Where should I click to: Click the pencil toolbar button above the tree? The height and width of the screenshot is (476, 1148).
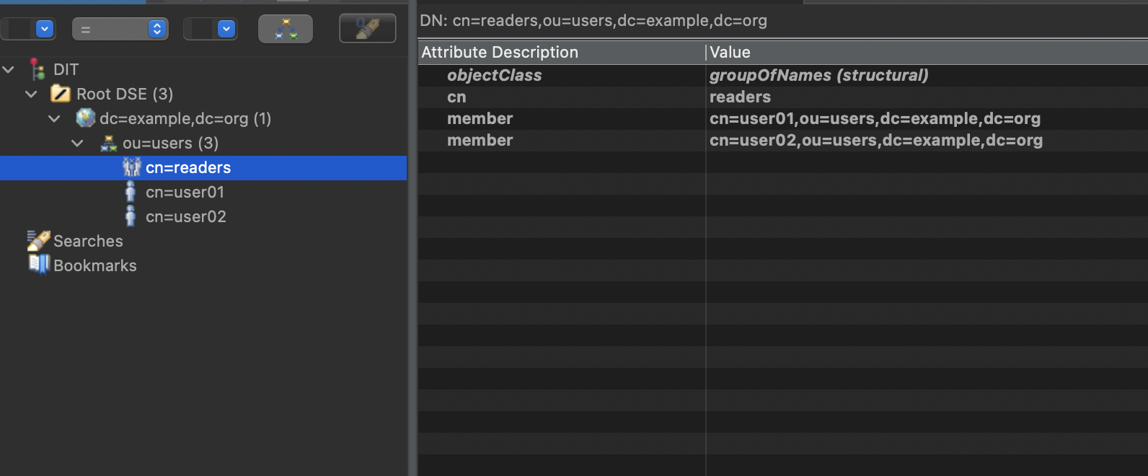(368, 29)
